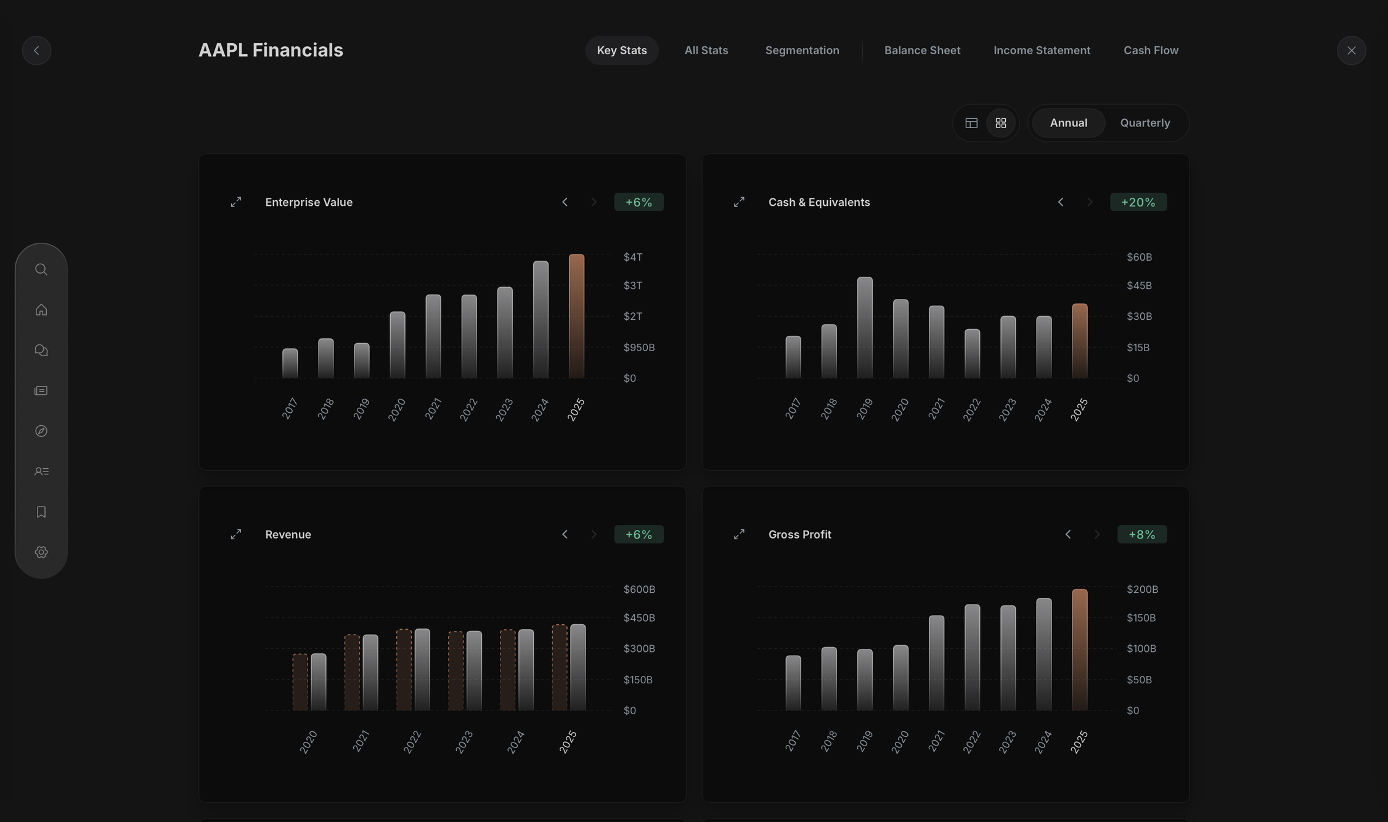The height and width of the screenshot is (822, 1388).
Task: Open the chat bubbles sidebar icon
Action: [x=41, y=350]
